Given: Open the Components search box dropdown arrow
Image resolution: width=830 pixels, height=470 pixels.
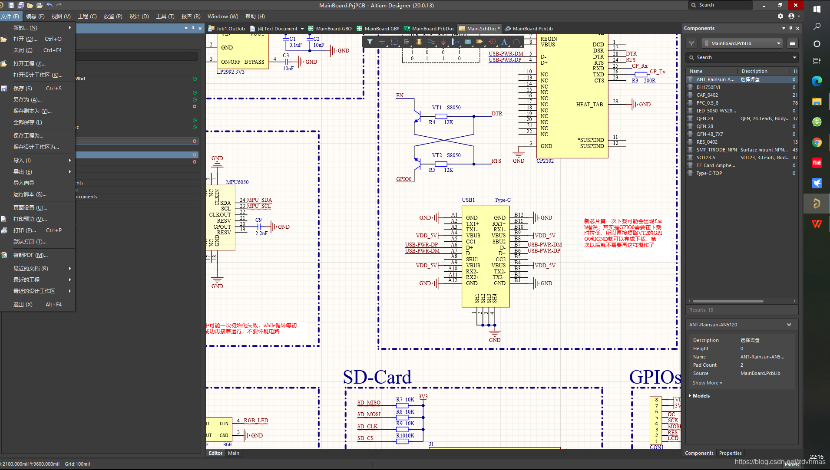Looking at the screenshot, I should point(794,57).
